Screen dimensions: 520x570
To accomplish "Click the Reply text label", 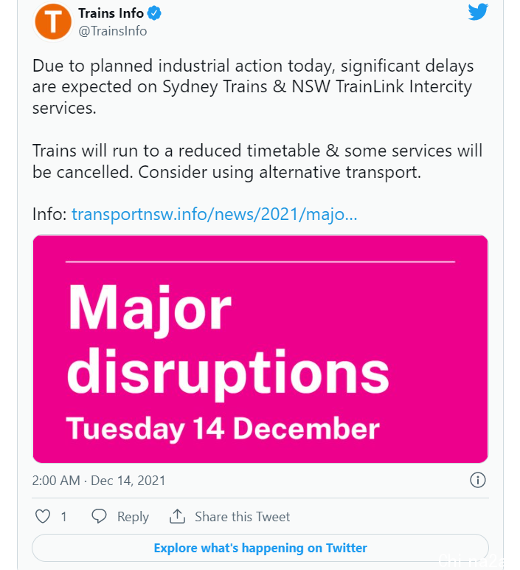I will tap(133, 517).
